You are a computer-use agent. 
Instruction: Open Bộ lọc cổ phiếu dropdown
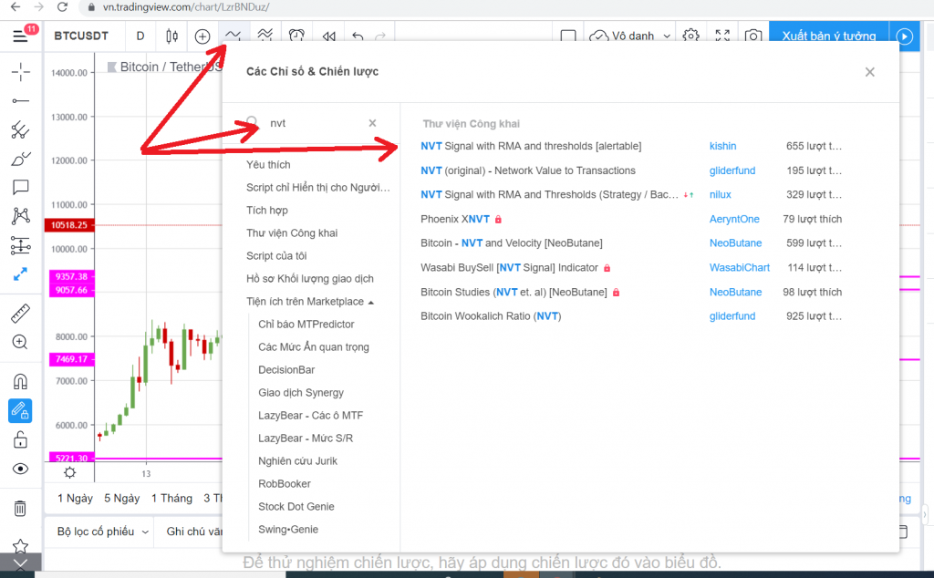(102, 532)
